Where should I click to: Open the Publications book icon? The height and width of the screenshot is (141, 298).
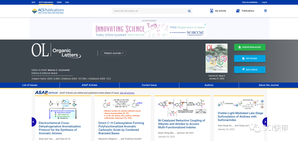pos(238,11)
